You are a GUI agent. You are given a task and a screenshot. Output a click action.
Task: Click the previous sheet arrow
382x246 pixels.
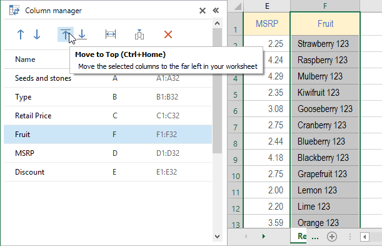[246, 236]
